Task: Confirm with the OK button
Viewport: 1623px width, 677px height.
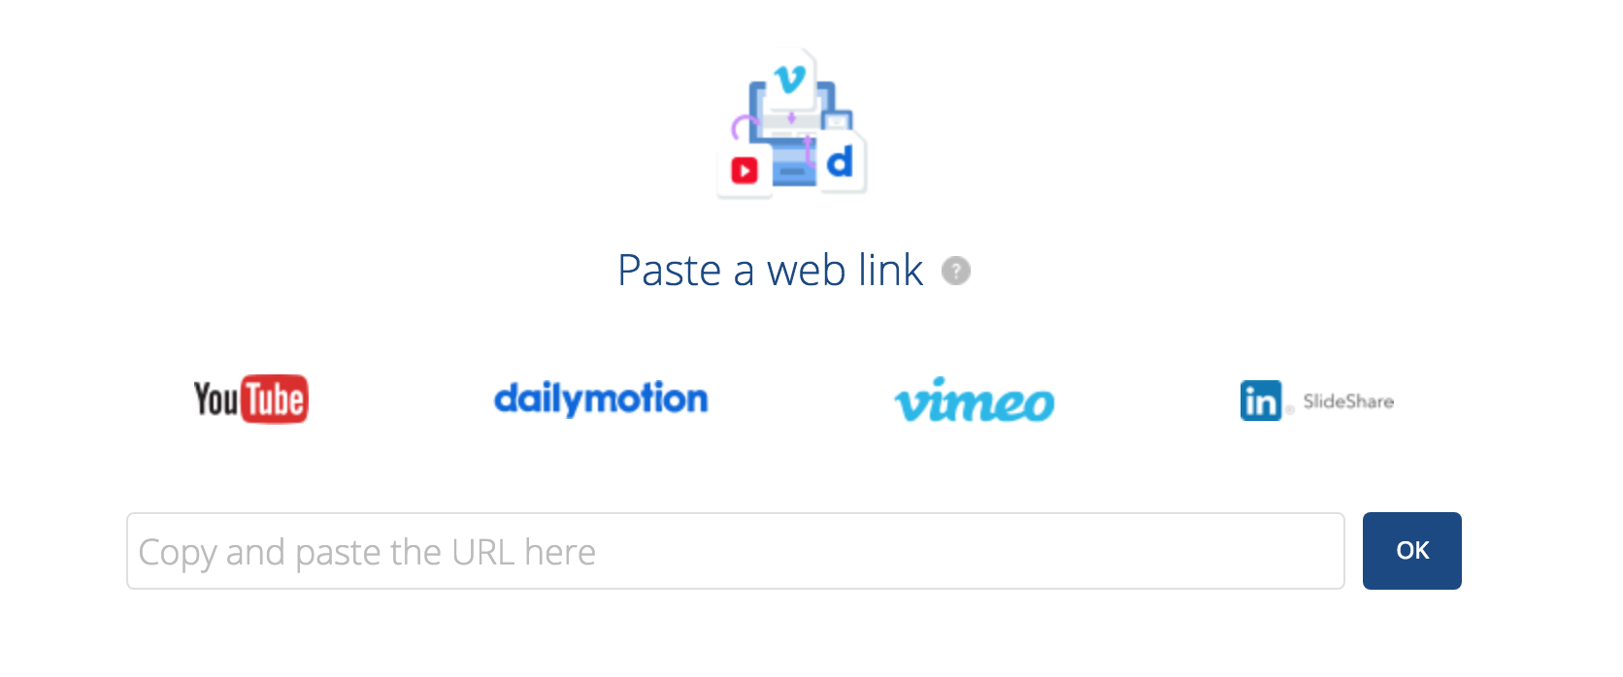Action: (1411, 551)
